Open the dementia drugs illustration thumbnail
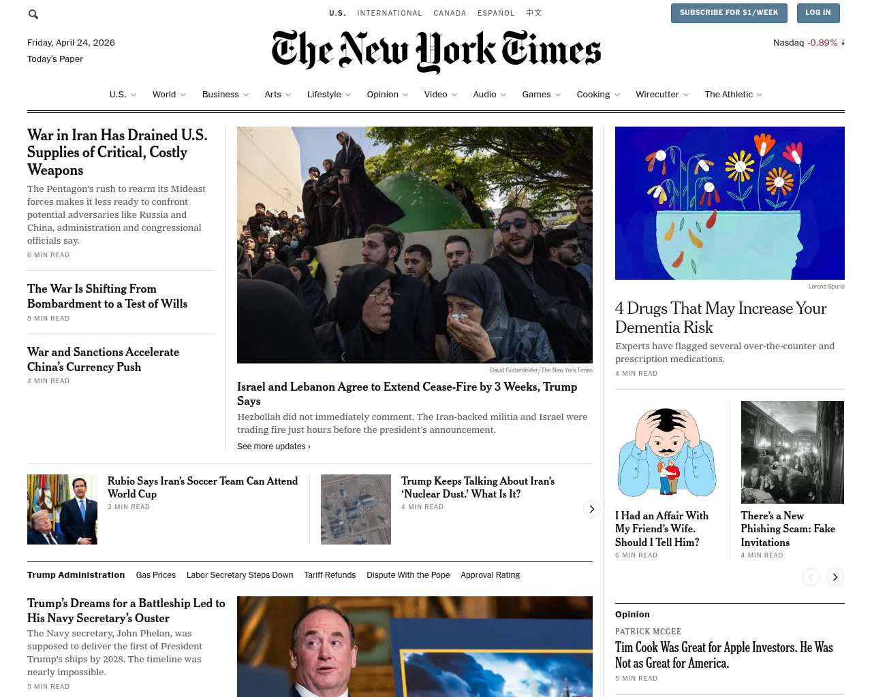 [730, 203]
